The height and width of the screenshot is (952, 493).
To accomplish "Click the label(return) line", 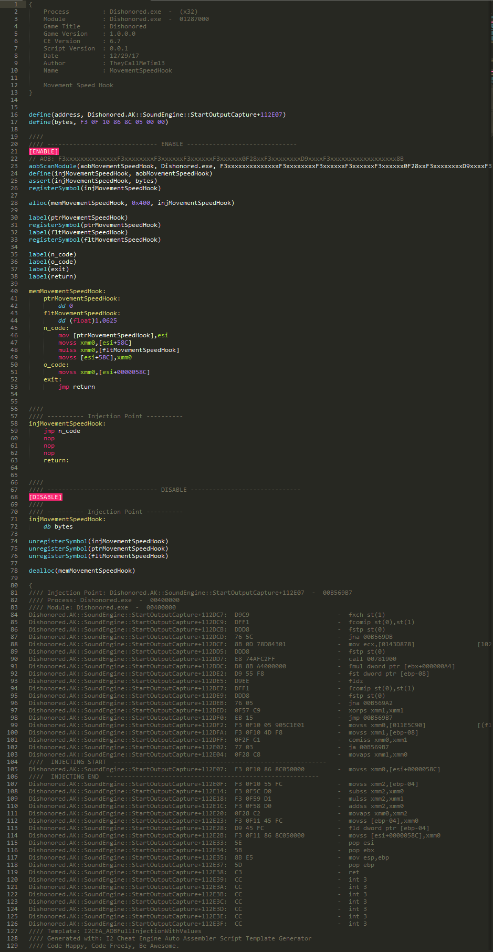I will coord(53,276).
